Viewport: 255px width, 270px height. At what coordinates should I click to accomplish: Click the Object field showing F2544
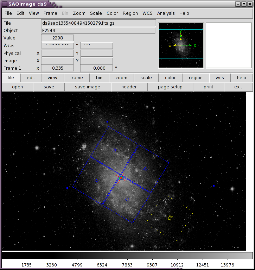[x=98, y=31]
